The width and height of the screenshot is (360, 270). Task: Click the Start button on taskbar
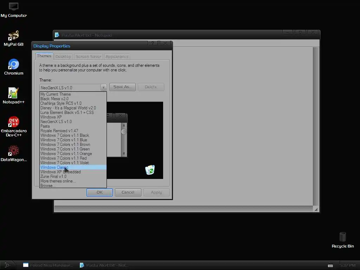(7, 265)
